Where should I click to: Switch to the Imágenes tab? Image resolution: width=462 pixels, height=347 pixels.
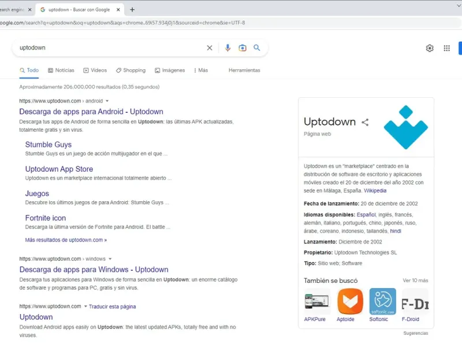point(170,70)
